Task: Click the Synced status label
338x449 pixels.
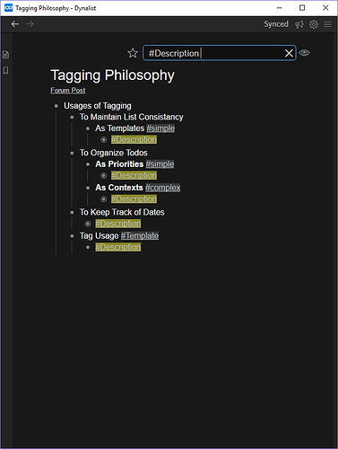Action: (276, 24)
